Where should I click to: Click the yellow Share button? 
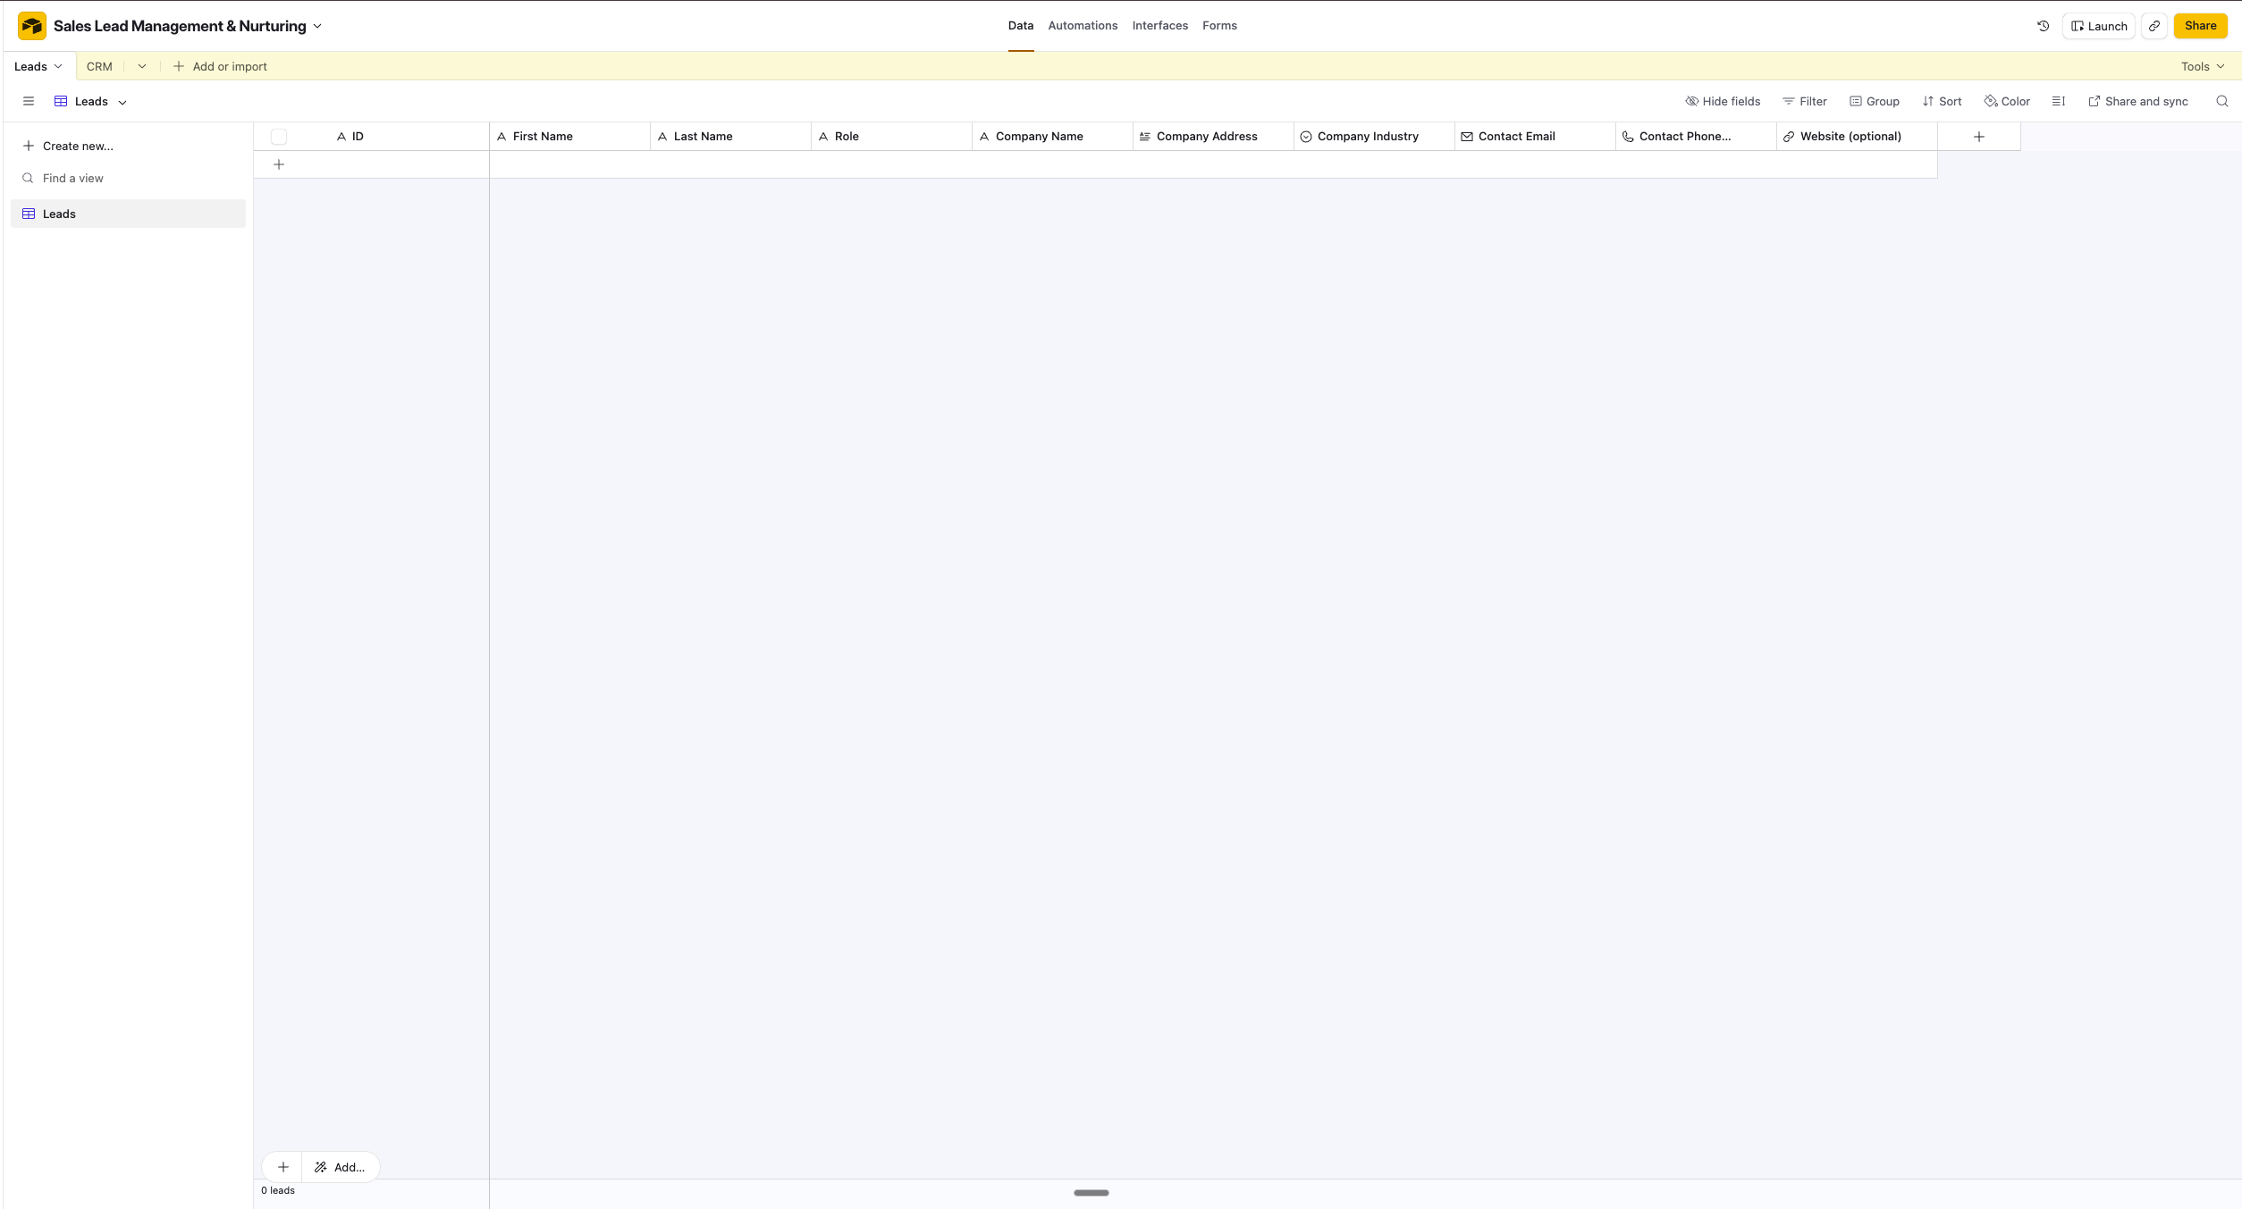point(2200,26)
